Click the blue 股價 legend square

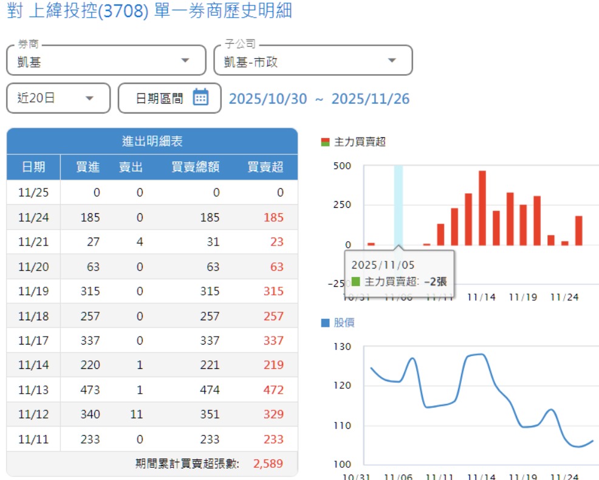(326, 323)
